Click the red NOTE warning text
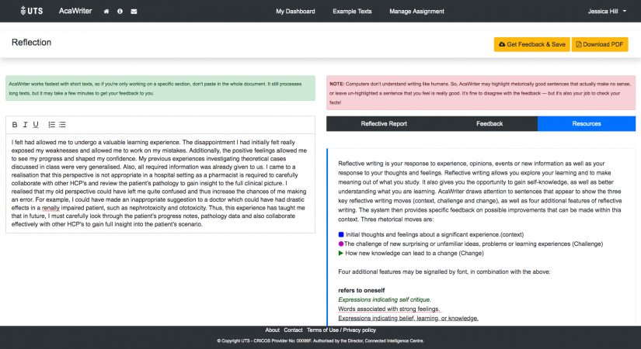 pos(481,93)
